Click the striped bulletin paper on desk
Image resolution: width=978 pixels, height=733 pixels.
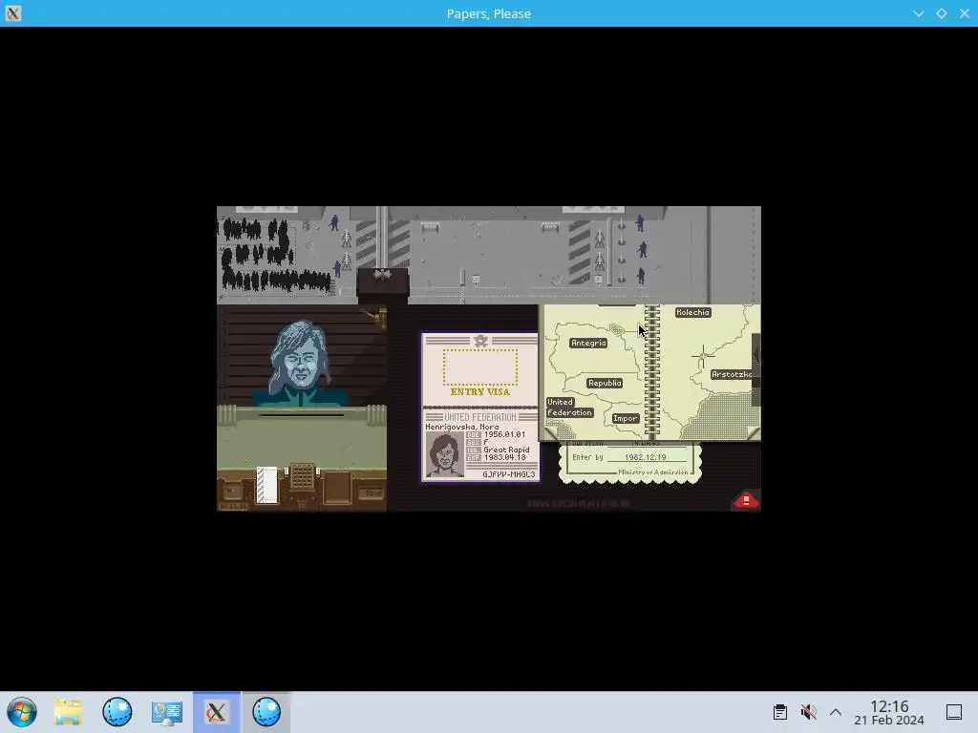pos(267,485)
